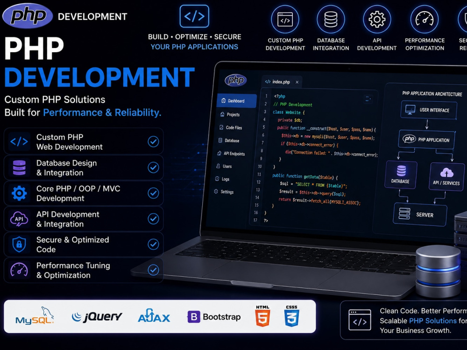Toggle the checkmark for Custom PHP Web Development
This screenshot has width=467, height=350.
tap(153, 142)
